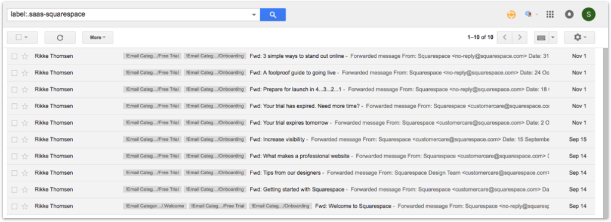Viewport: 611px width, 222px height.
Task: Tick checkbox for 'A foolproof guide' email
Action: [14, 73]
